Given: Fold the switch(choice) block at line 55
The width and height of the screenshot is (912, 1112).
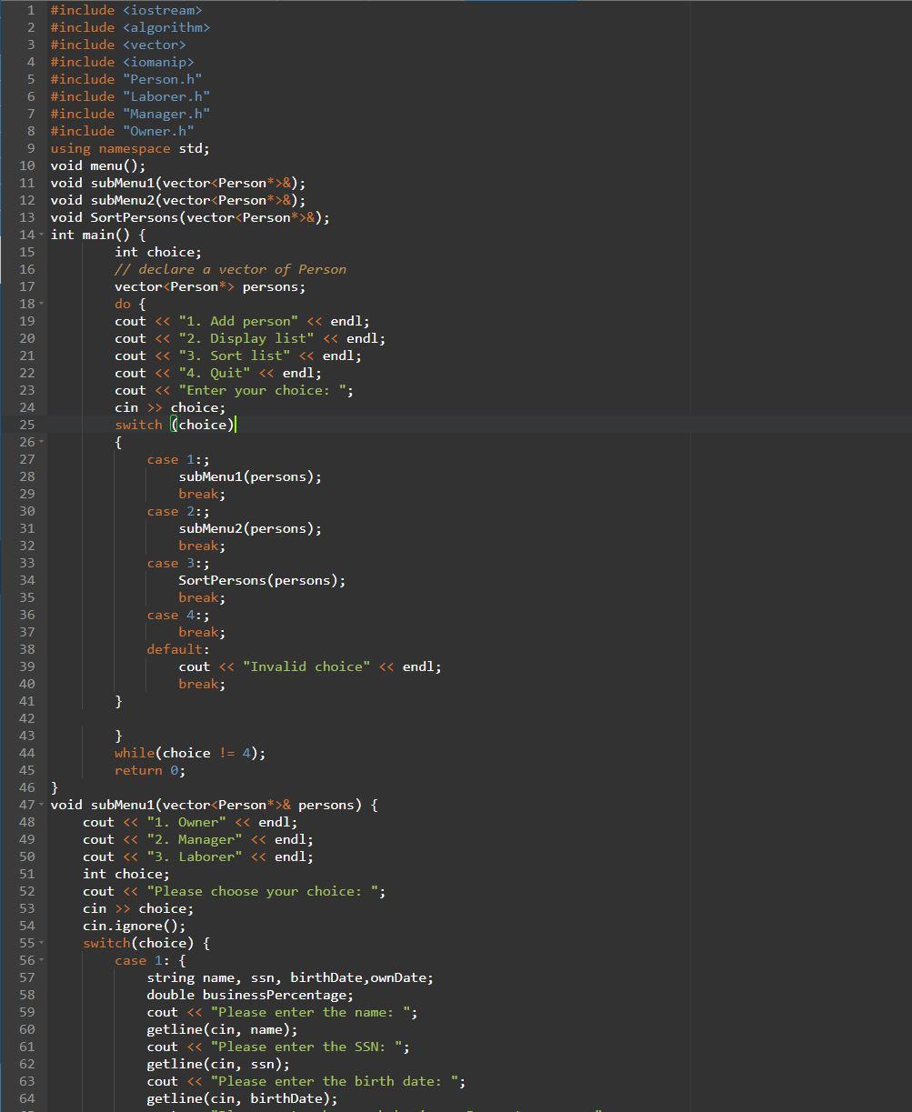Looking at the screenshot, I should pyautogui.click(x=42, y=944).
